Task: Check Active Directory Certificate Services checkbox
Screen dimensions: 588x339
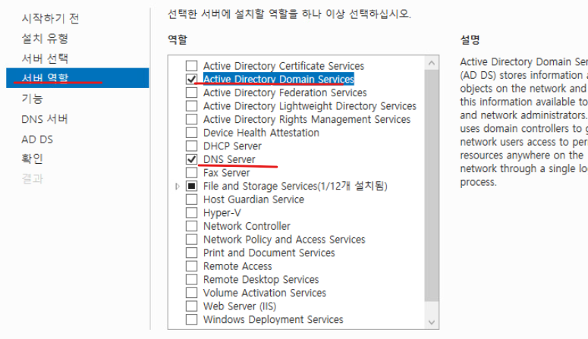Action: click(x=192, y=66)
